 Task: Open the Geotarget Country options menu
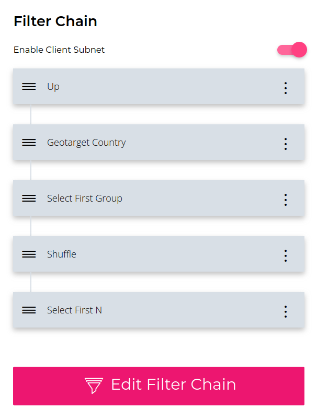286,144
